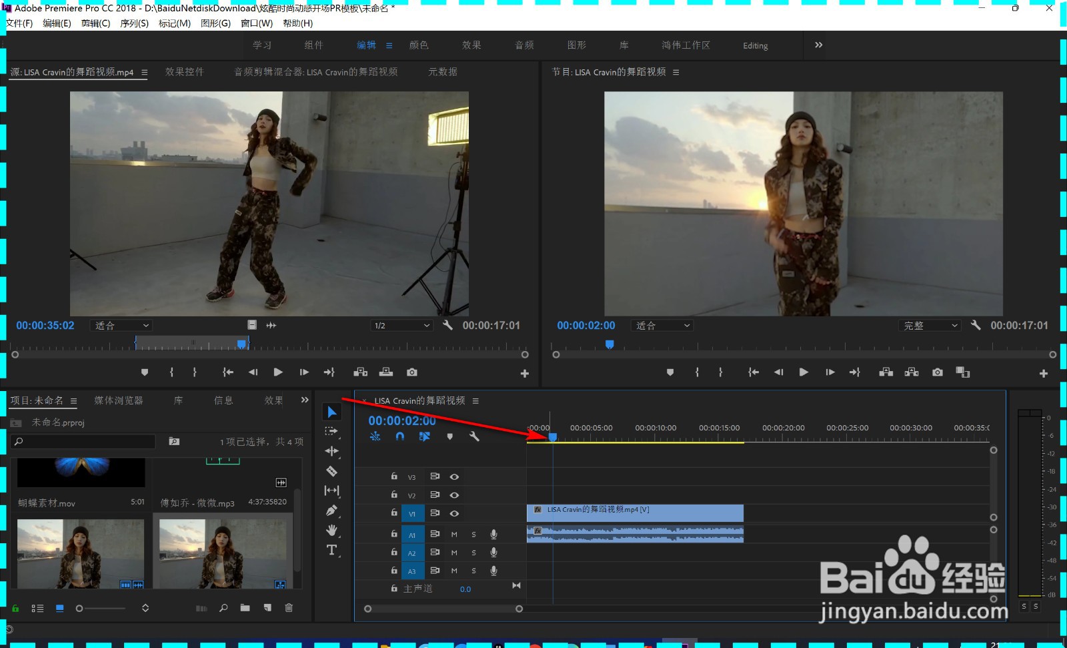
Task: Select the Hand tool
Action: (x=331, y=531)
